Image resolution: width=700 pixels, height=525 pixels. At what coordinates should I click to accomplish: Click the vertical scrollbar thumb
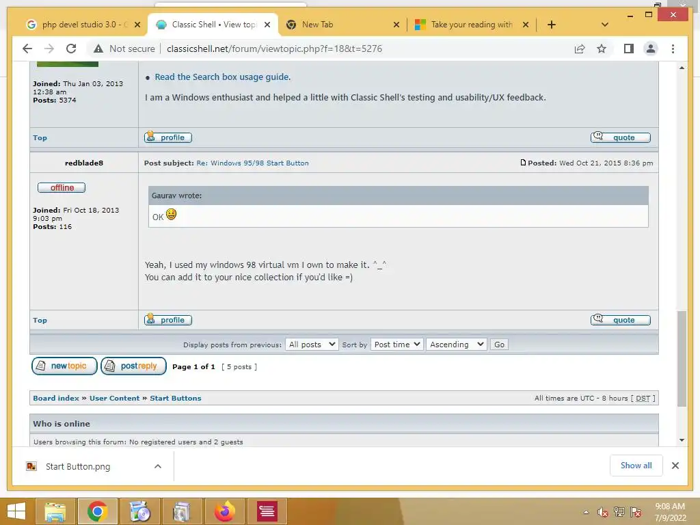[x=682, y=358]
